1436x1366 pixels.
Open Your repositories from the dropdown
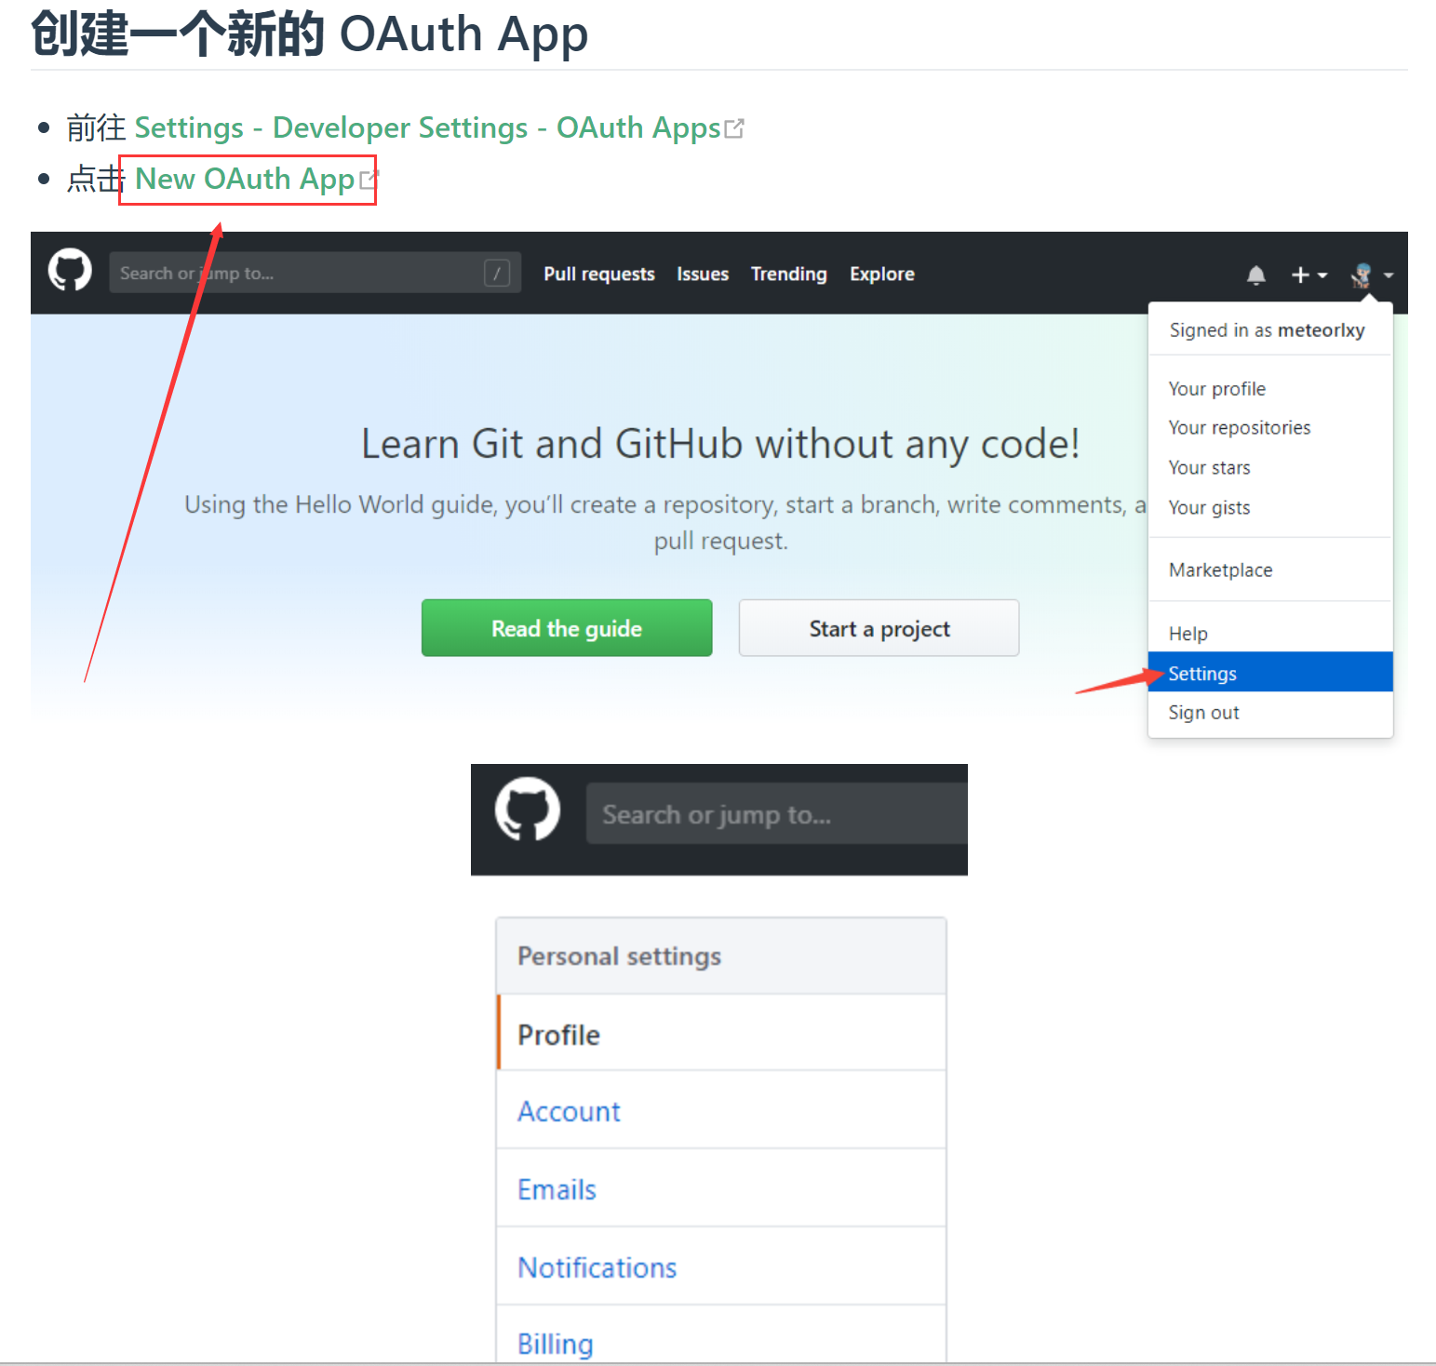[x=1239, y=428]
